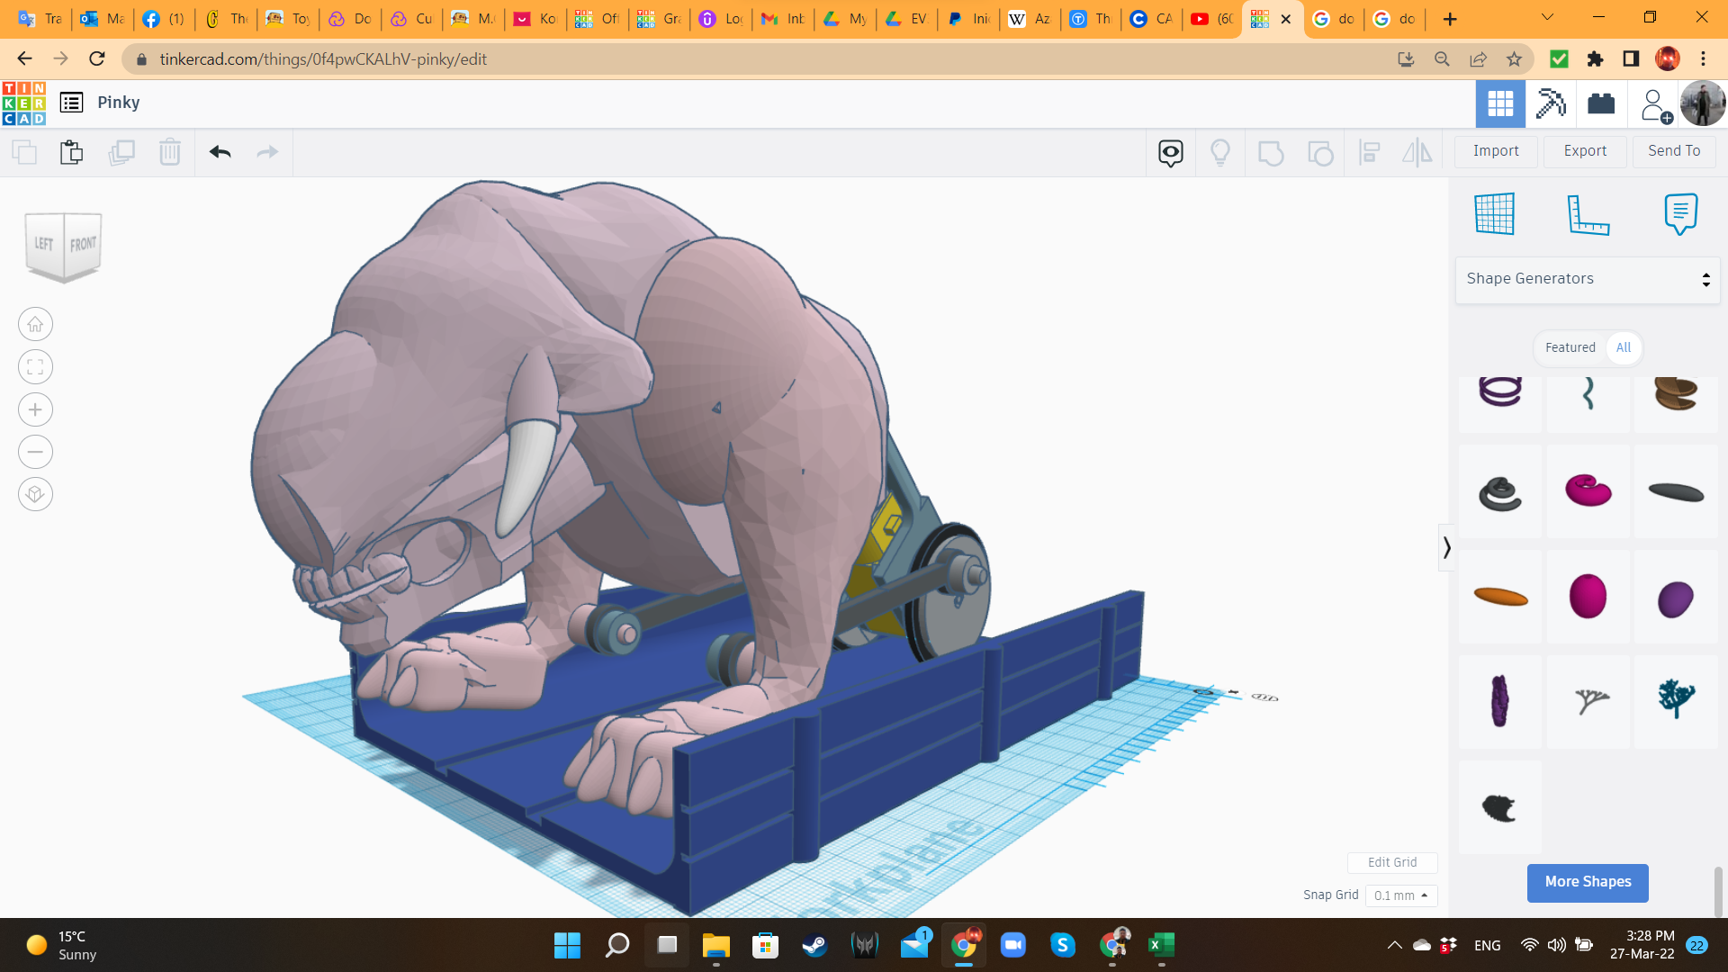The image size is (1728, 972).
Task: Open the Workplane tool
Action: click(1494, 214)
